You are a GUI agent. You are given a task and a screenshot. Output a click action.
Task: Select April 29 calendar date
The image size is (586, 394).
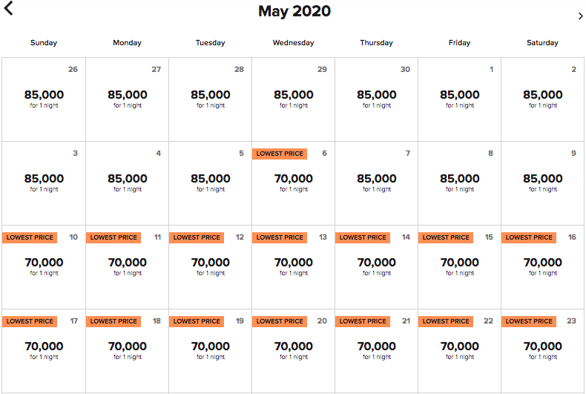click(x=293, y=99)
